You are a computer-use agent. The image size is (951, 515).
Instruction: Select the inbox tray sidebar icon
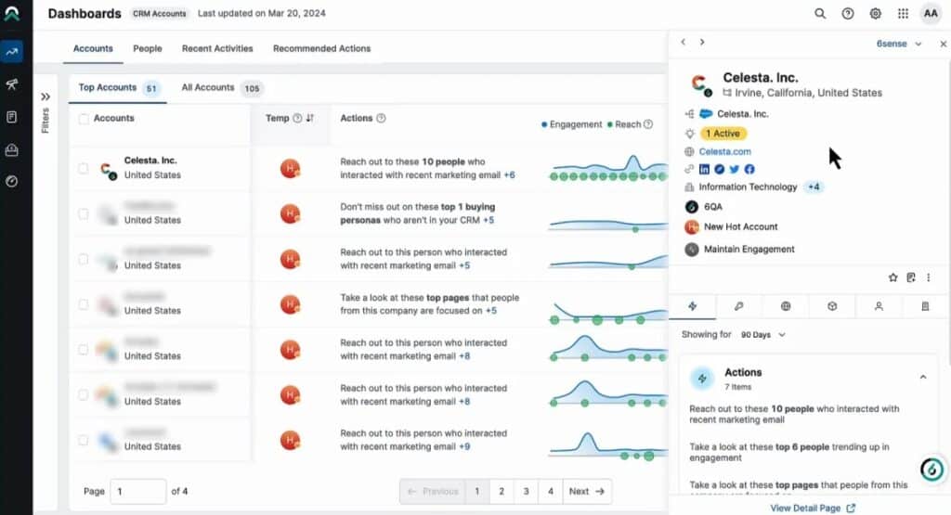coord(11,149)
